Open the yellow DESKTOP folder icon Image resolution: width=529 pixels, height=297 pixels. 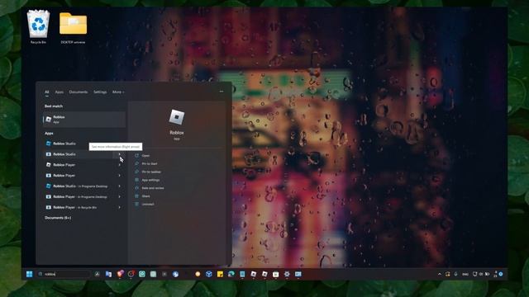73,27
